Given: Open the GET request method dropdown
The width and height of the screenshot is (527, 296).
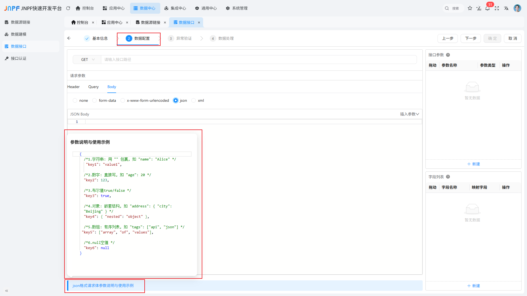Looking at the screenshot, I should point(87,59).
